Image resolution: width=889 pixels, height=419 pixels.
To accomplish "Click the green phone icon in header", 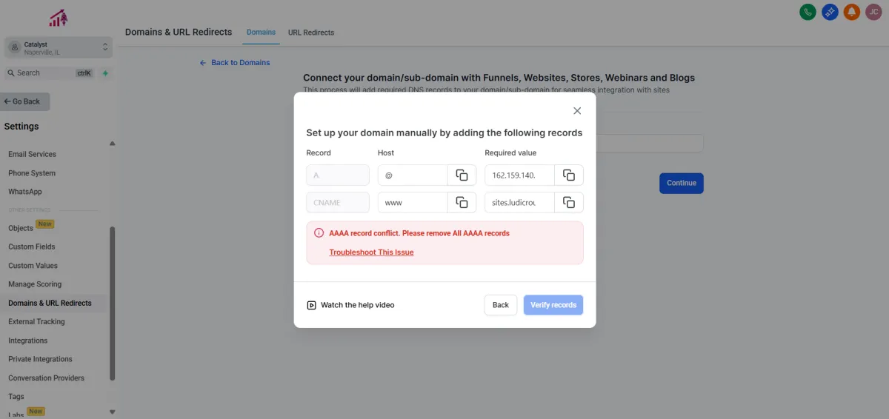I will 808,12.
